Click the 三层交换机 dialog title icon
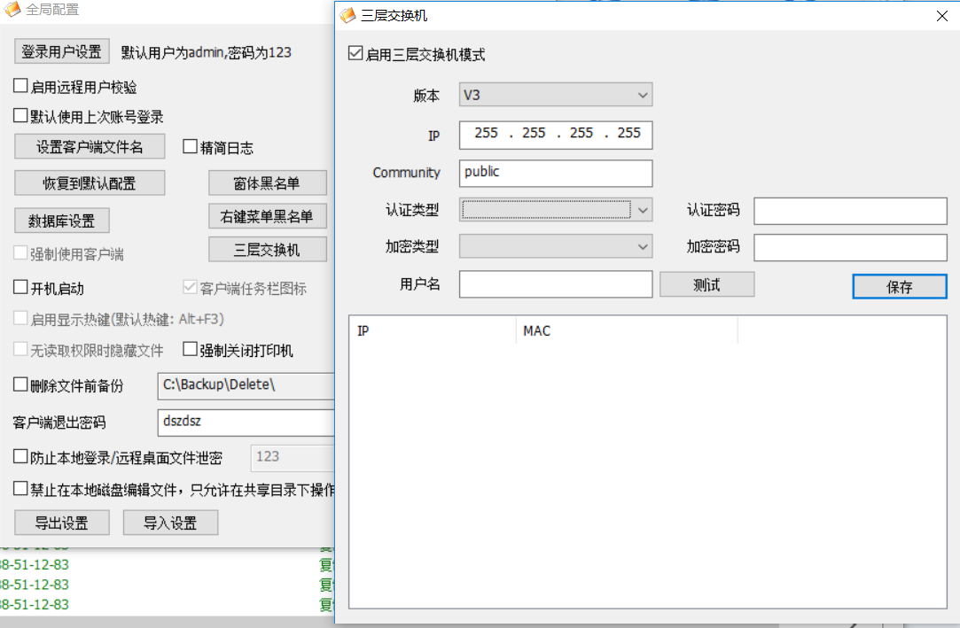Image resolution: width=960 pixels, height=628 pixels. [x=347, y=15]
